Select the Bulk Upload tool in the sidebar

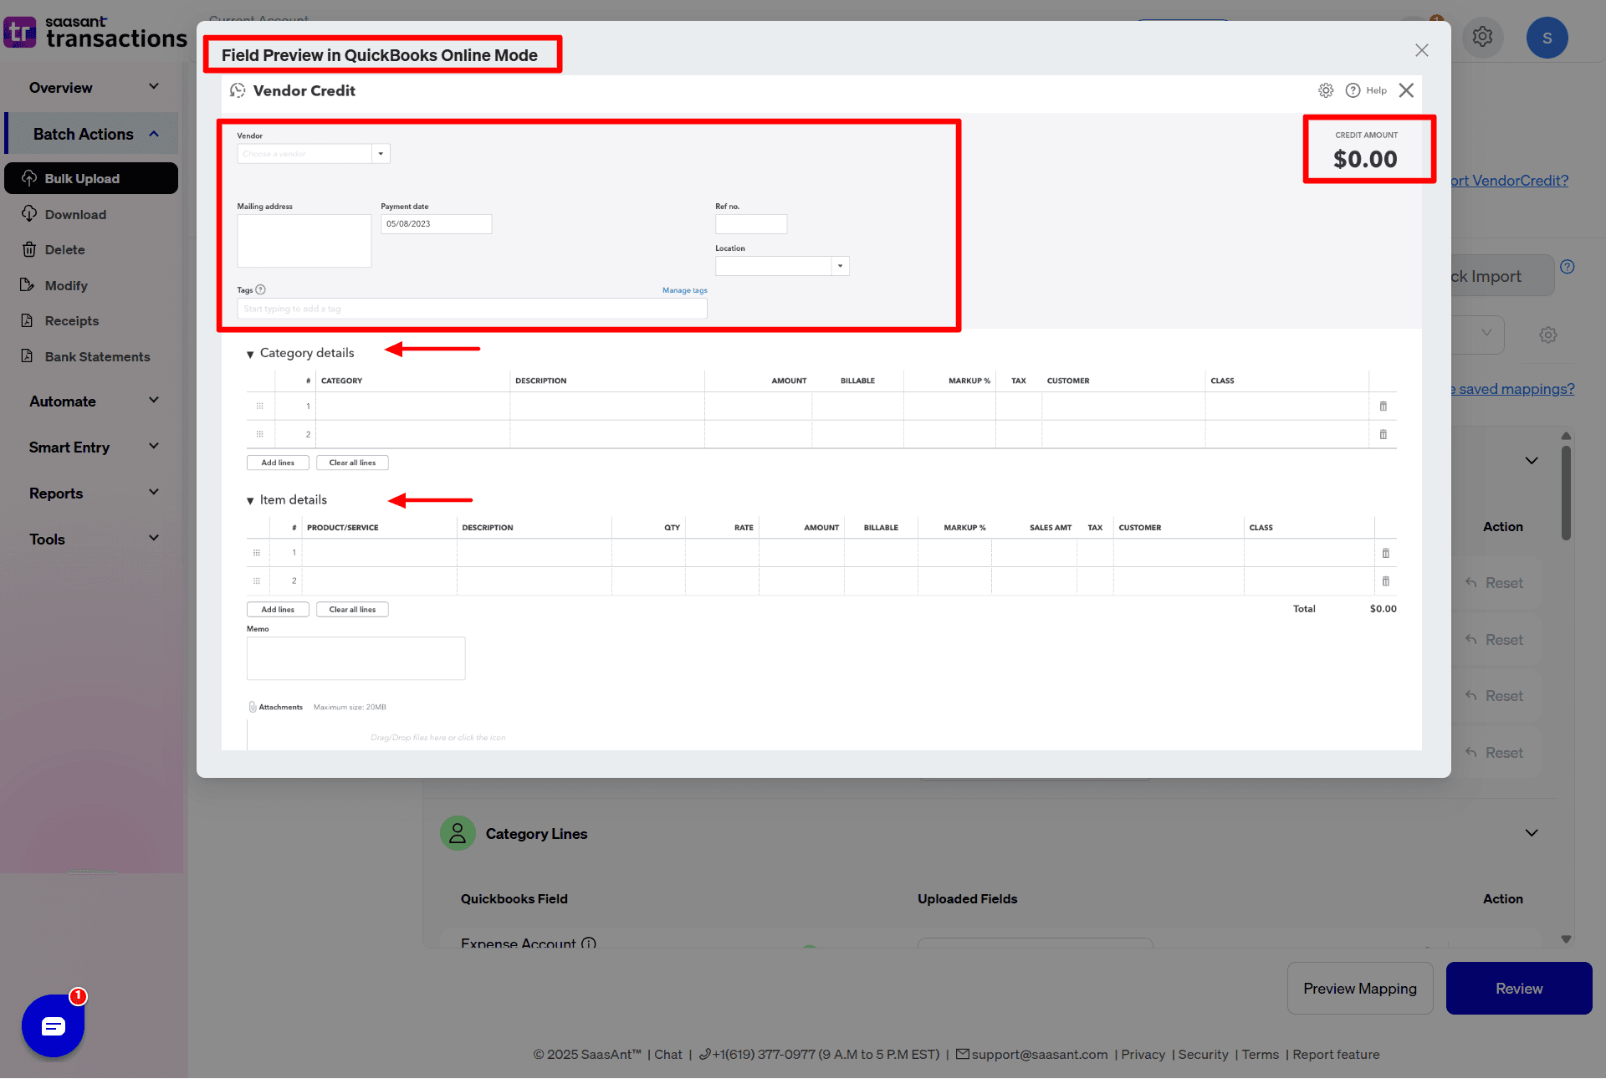[x=82, y=178]
